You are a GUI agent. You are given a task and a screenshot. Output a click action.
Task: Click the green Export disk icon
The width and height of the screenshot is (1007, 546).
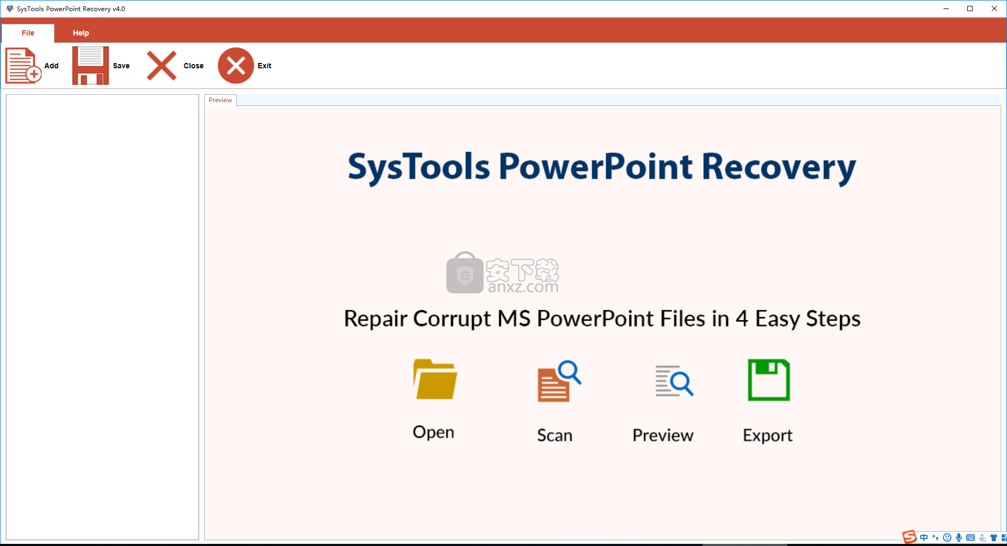point(769,380)
